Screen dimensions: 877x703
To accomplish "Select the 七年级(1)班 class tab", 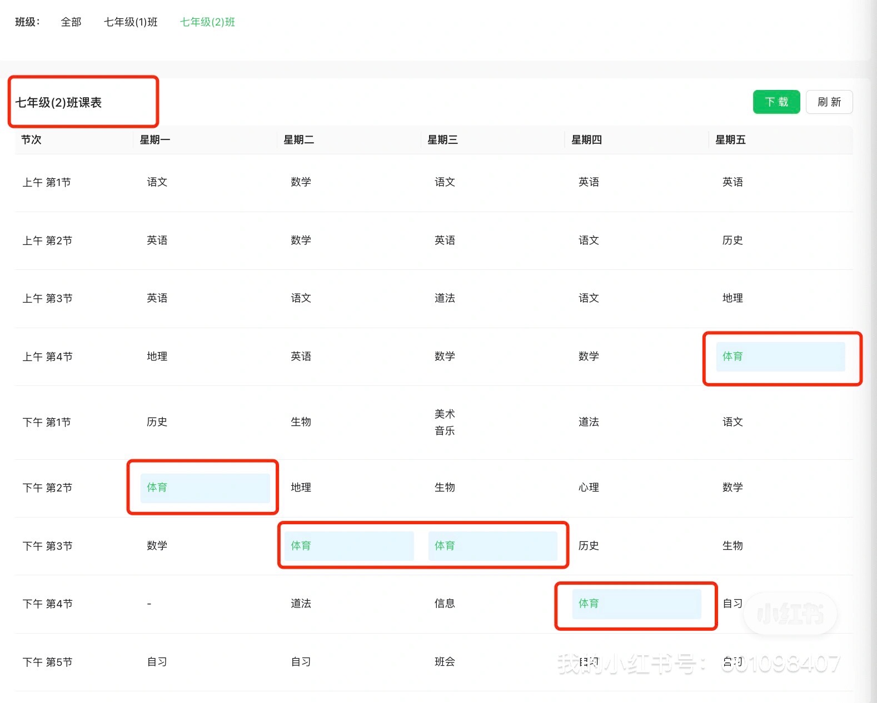I will pyautogui.click(x=131, y=22).
